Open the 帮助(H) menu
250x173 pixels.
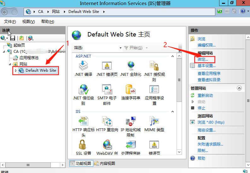(48, 21)
